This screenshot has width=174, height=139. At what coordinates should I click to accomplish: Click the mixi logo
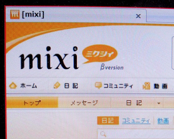49,58
